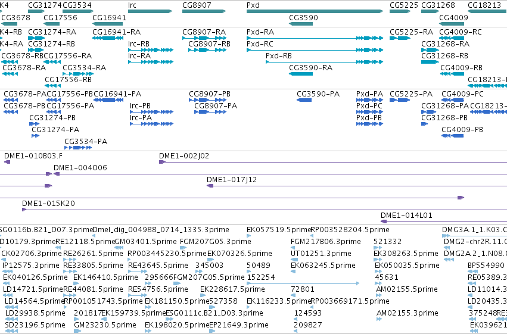Select transcript CG17556-RB
This screenshot has height=334, width=507.
(69, 80)
